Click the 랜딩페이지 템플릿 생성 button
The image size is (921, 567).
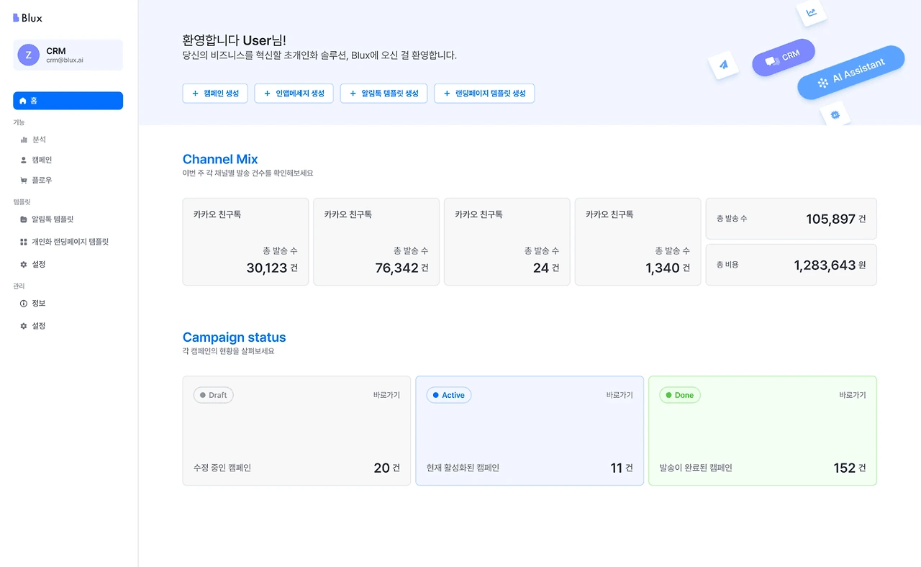pos(484,94)
